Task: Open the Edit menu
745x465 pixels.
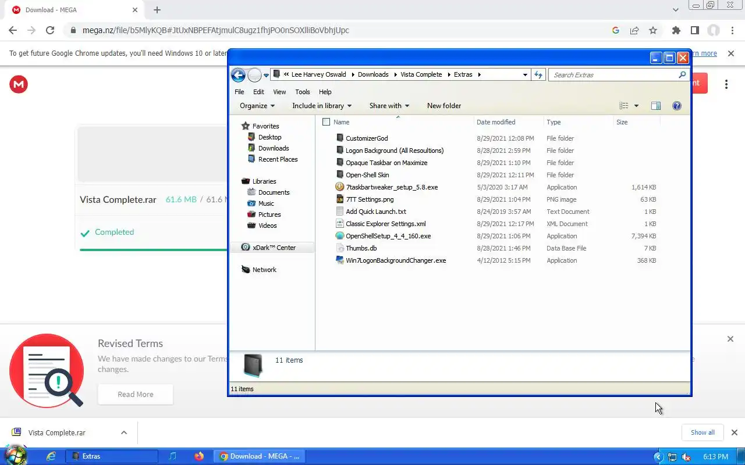Action: [258, 92]
